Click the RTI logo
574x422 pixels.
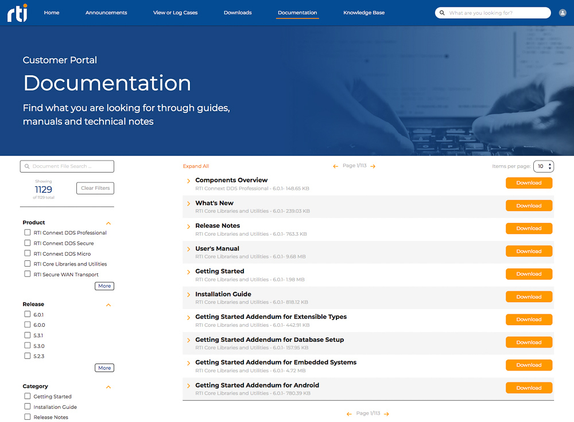coord(18,13)
